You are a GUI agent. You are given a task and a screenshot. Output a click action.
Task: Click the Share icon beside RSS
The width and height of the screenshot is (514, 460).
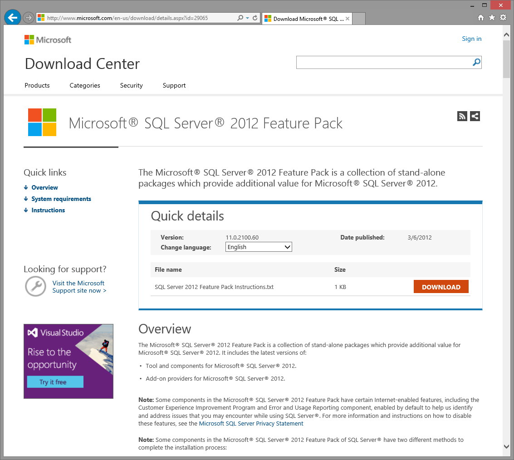coord(475,116)
